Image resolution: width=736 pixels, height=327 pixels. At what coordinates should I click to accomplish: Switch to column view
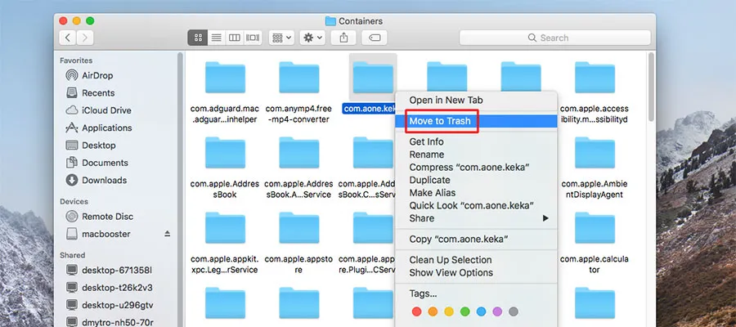234,38
